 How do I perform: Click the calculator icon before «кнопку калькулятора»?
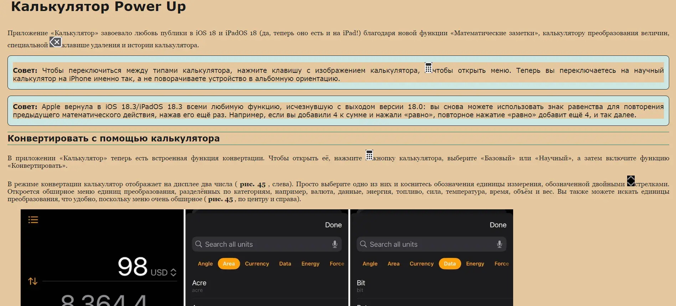[369, 155]
